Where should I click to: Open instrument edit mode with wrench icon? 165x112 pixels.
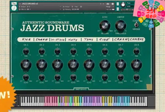pyautogui.click(x=14, y=3)
